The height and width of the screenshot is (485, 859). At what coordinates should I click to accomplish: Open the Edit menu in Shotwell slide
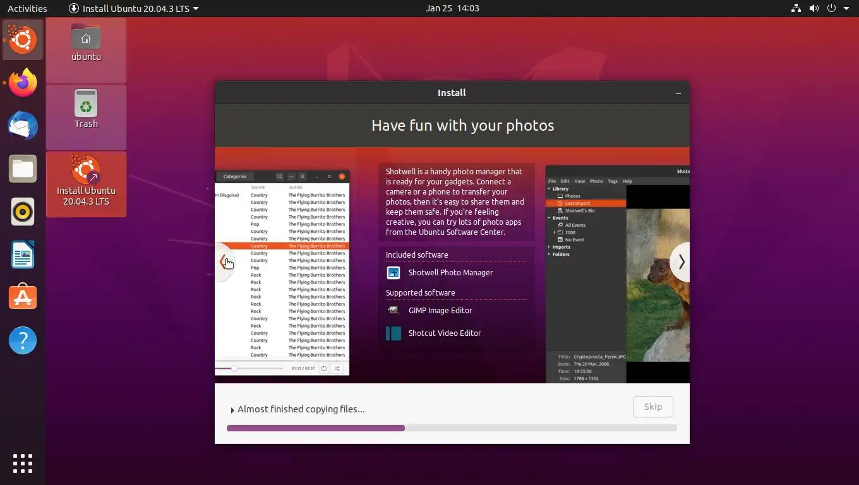[x=565, y=181]
